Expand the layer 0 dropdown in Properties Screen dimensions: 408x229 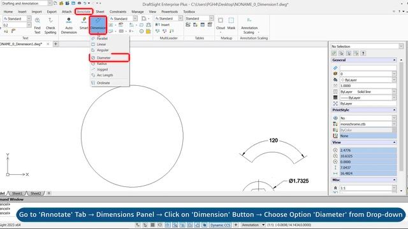(x=394, y=74)
